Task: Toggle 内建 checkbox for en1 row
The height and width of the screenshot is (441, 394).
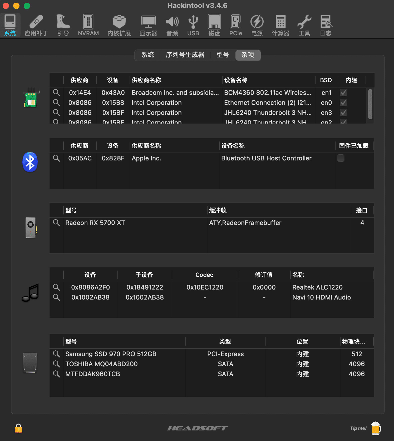Action: pos(343,92)
